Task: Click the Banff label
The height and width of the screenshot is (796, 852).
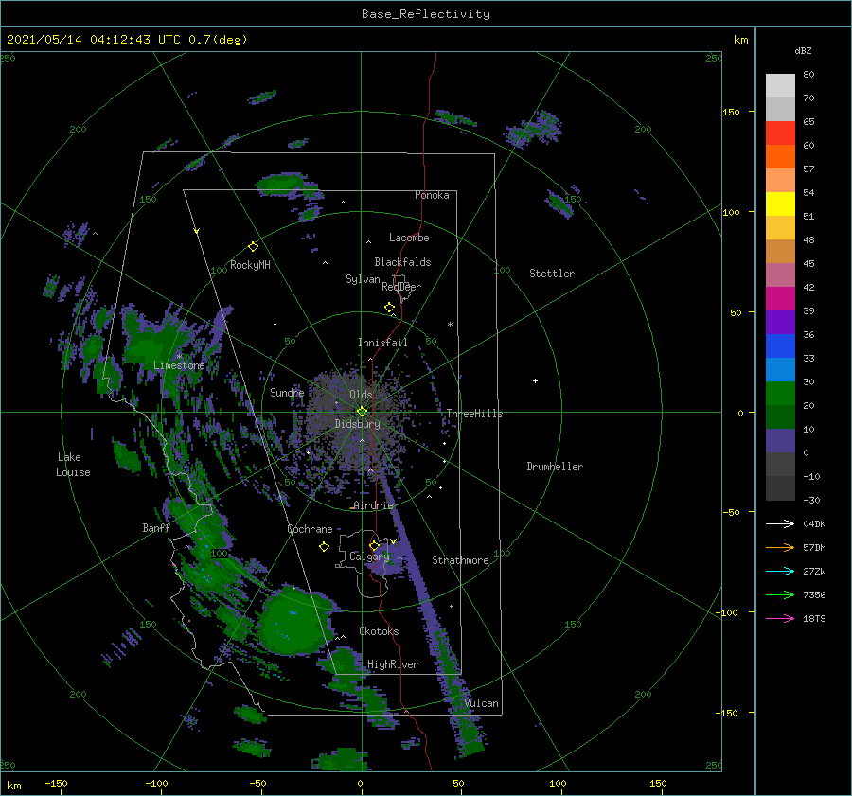Action: (156, 527)
